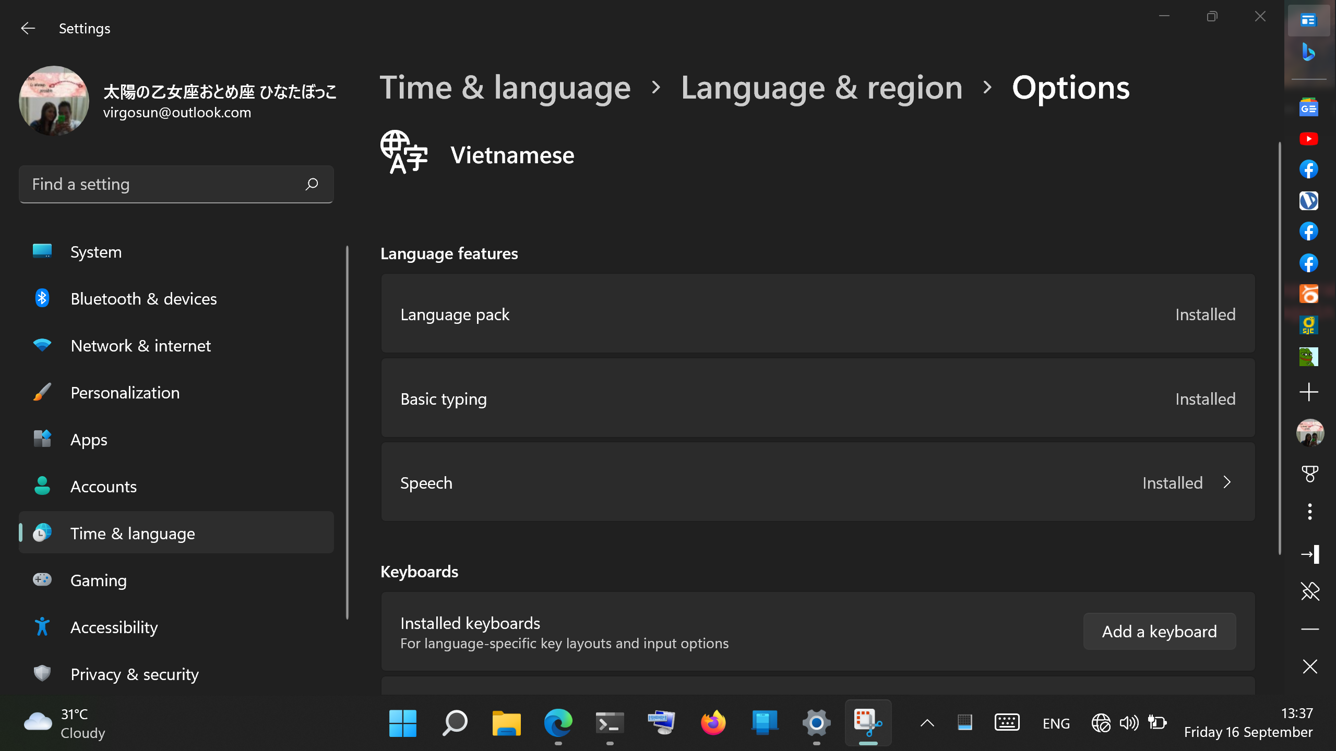Click the Add a keyboard button
The image size is (1336, 751).
(1159, 631)
